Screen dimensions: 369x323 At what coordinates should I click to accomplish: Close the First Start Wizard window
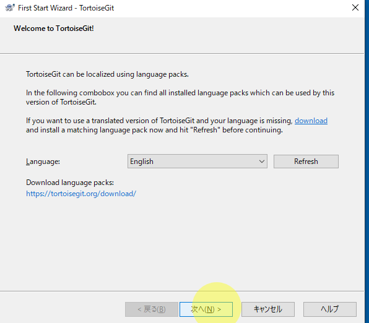(355, 8)
